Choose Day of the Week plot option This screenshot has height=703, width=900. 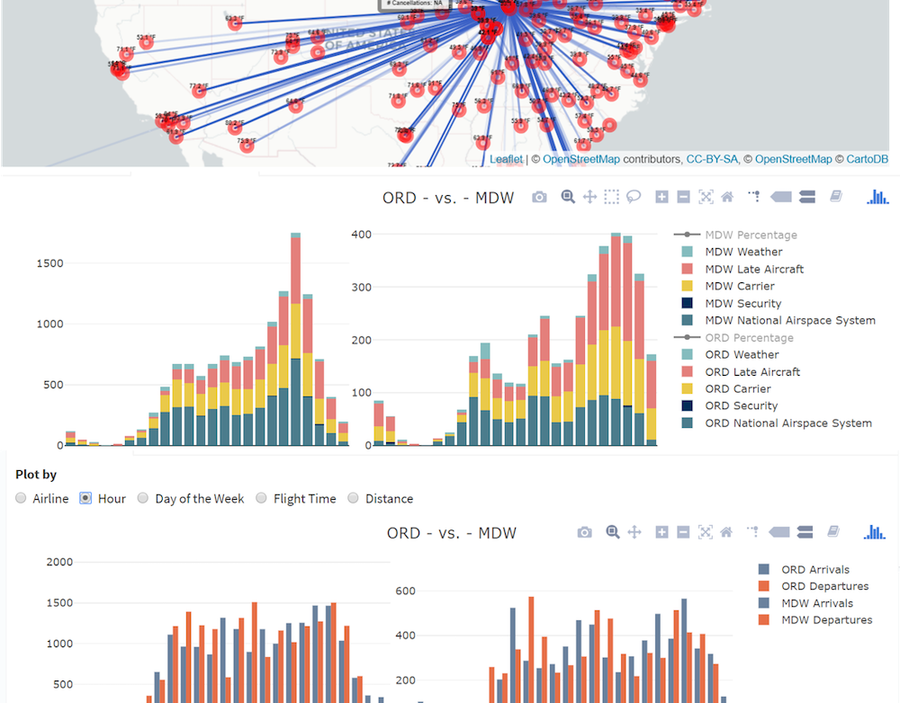(143, 498)
